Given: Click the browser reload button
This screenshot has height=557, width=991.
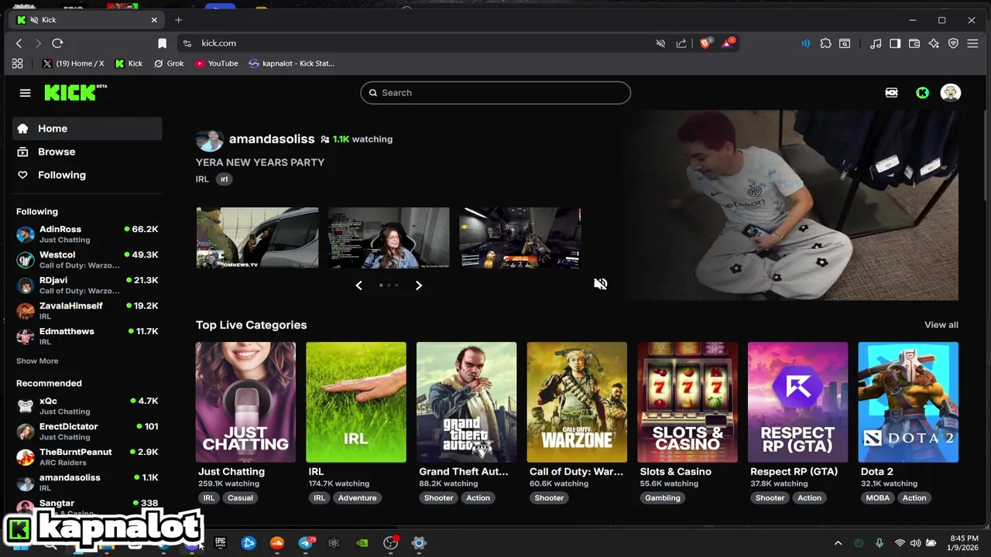Looking at the screenshot, I should (x=57, y=43).
